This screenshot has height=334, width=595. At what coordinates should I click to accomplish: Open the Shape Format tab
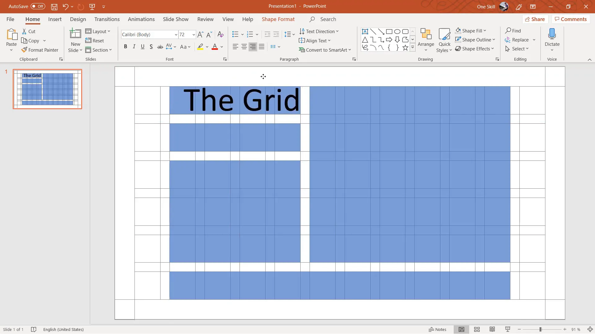(x=278, y=19)
